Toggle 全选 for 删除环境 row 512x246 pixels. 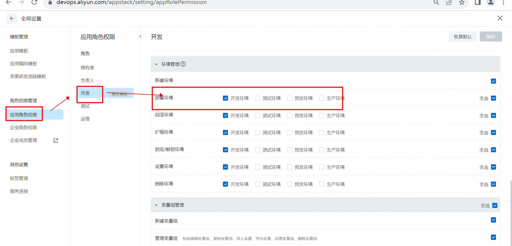click(x=493, y=184)
